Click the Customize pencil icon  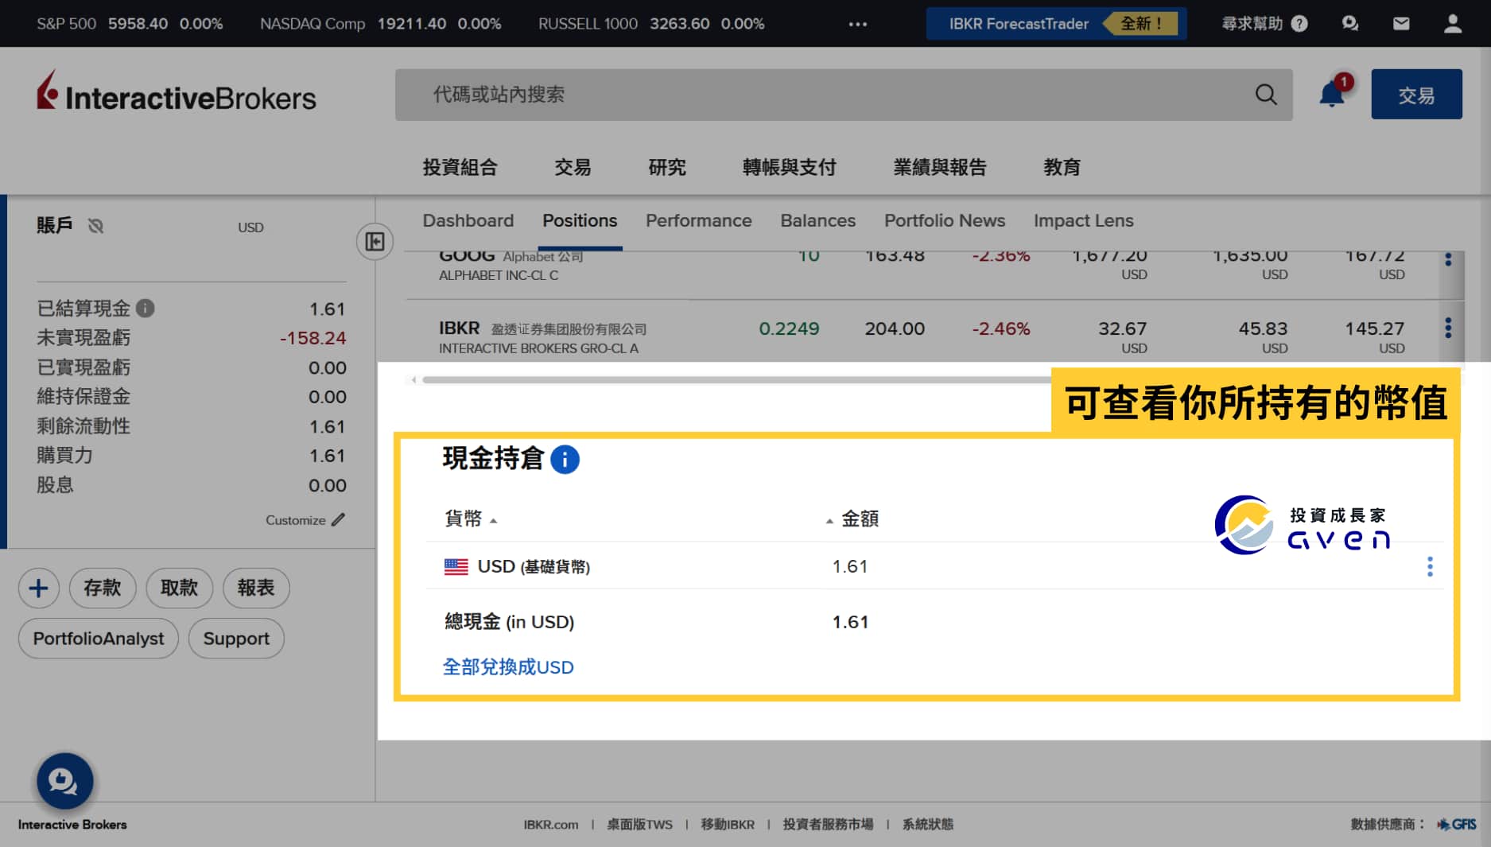(339, 519)
